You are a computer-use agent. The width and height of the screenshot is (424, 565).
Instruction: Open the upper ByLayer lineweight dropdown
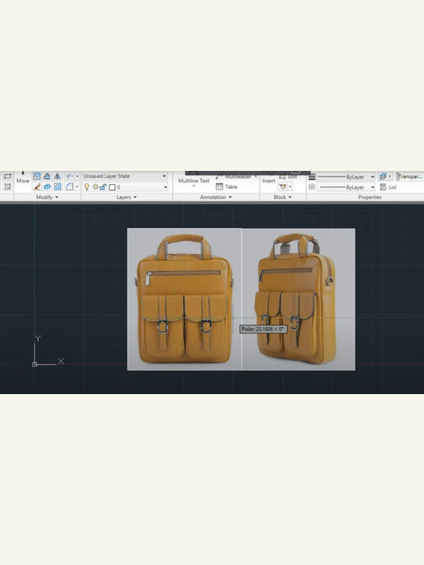click(x=372, y=177)
